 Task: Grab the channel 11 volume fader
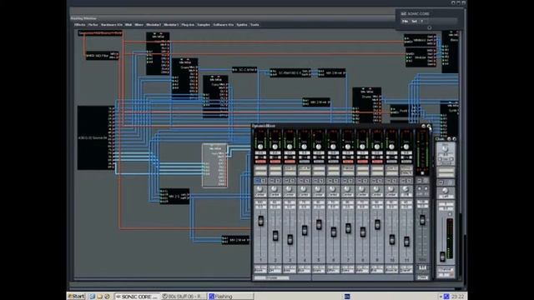(x=406, y=242)
